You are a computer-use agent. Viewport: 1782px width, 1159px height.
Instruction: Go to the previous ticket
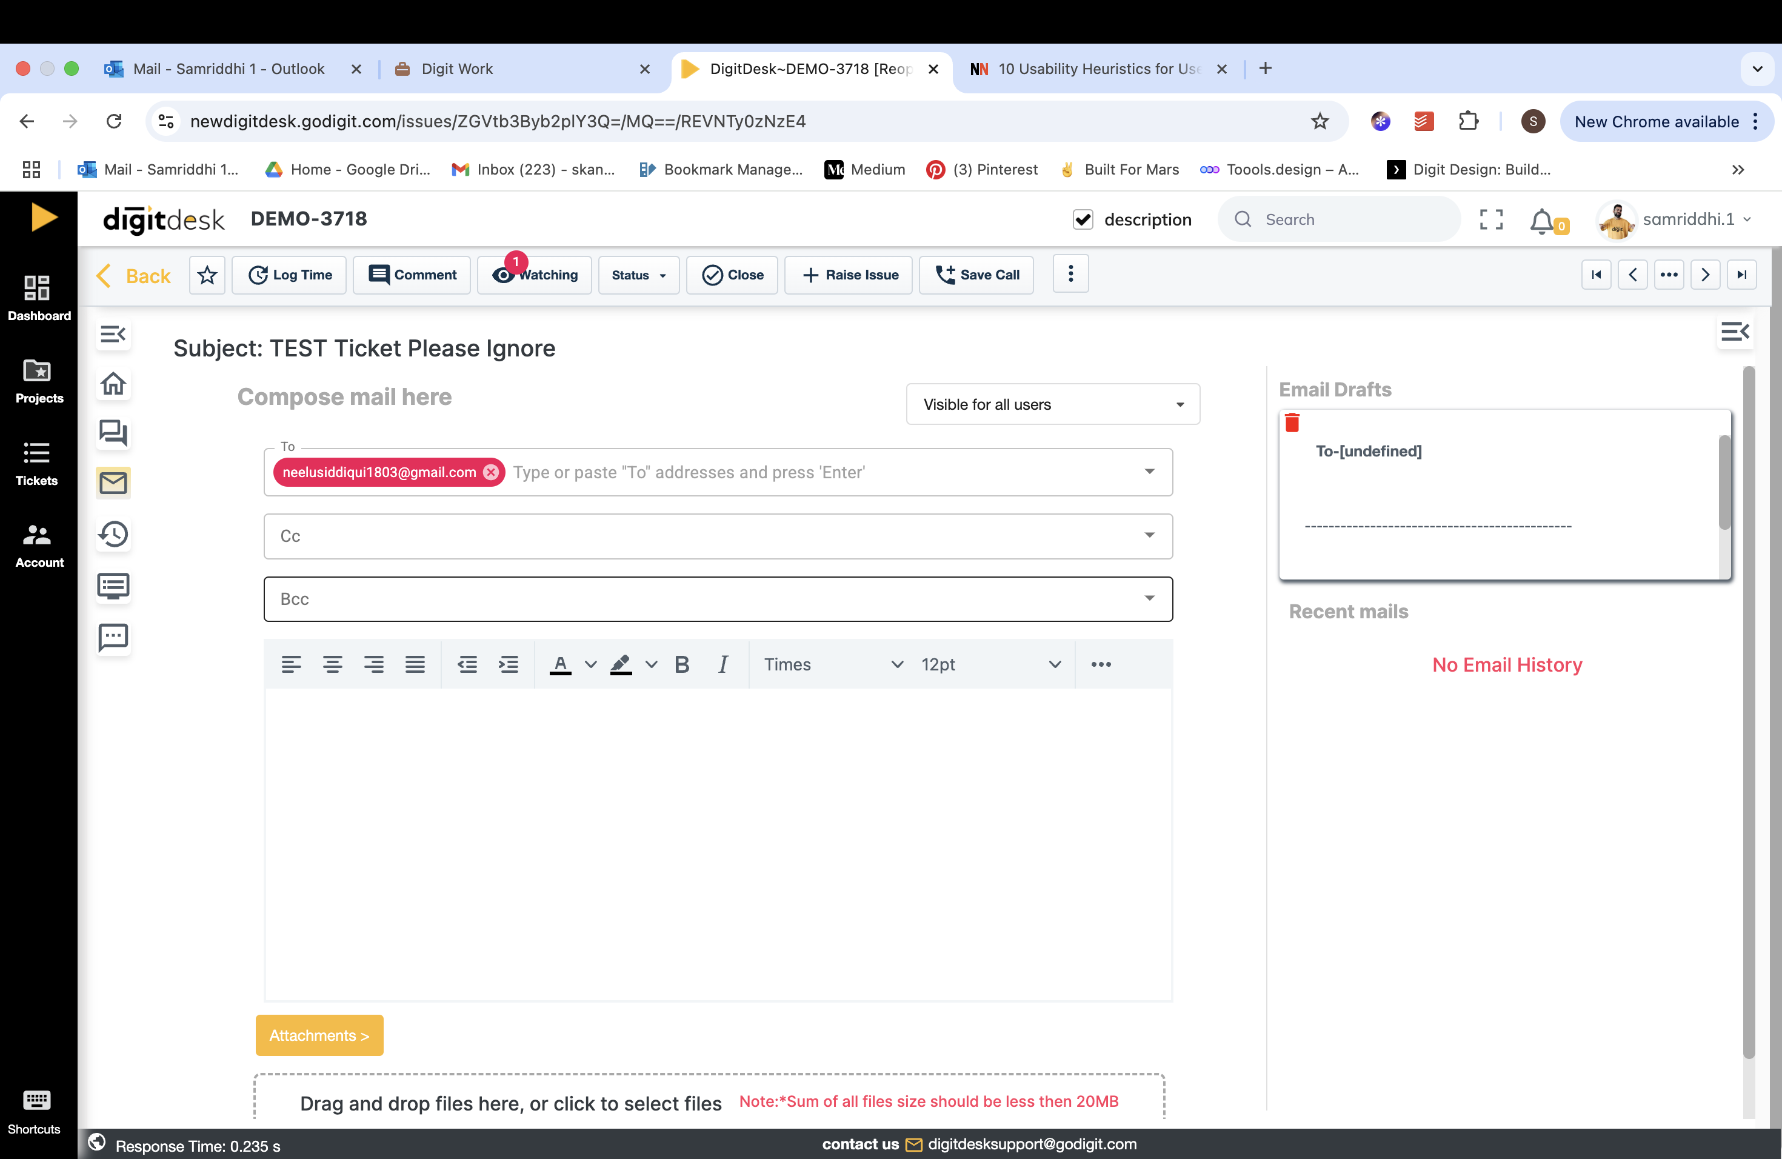tap(1632, 275)
